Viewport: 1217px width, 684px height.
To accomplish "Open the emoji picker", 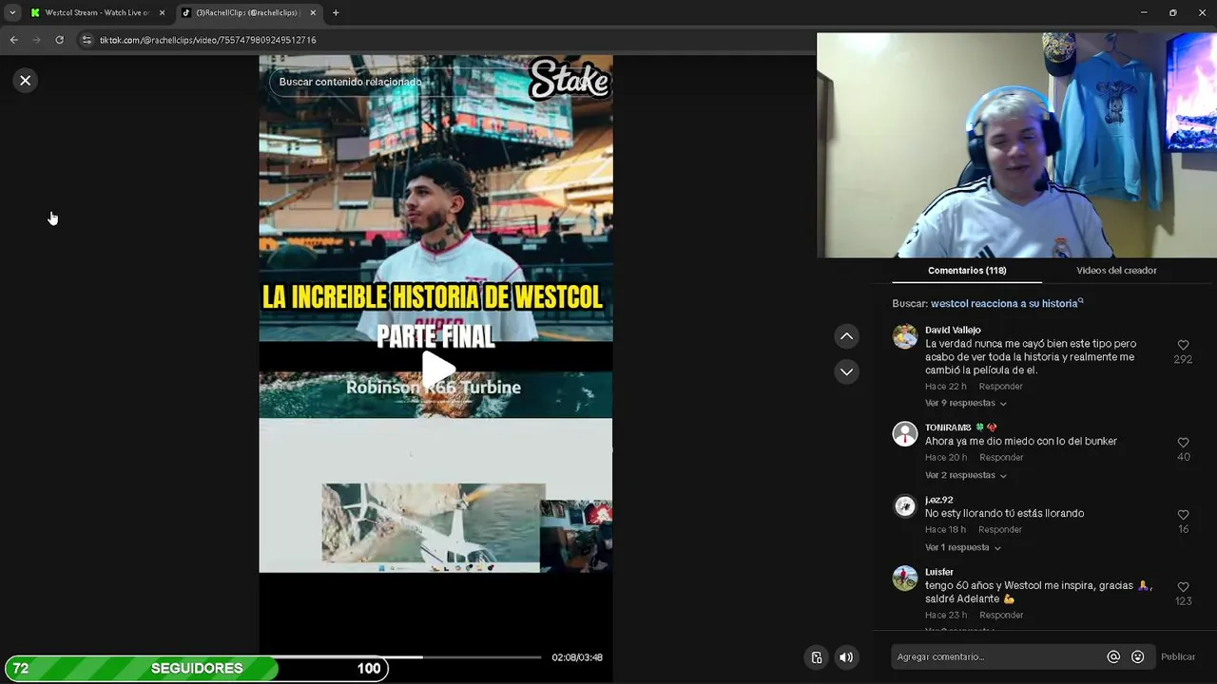I will coord(1137,657).
